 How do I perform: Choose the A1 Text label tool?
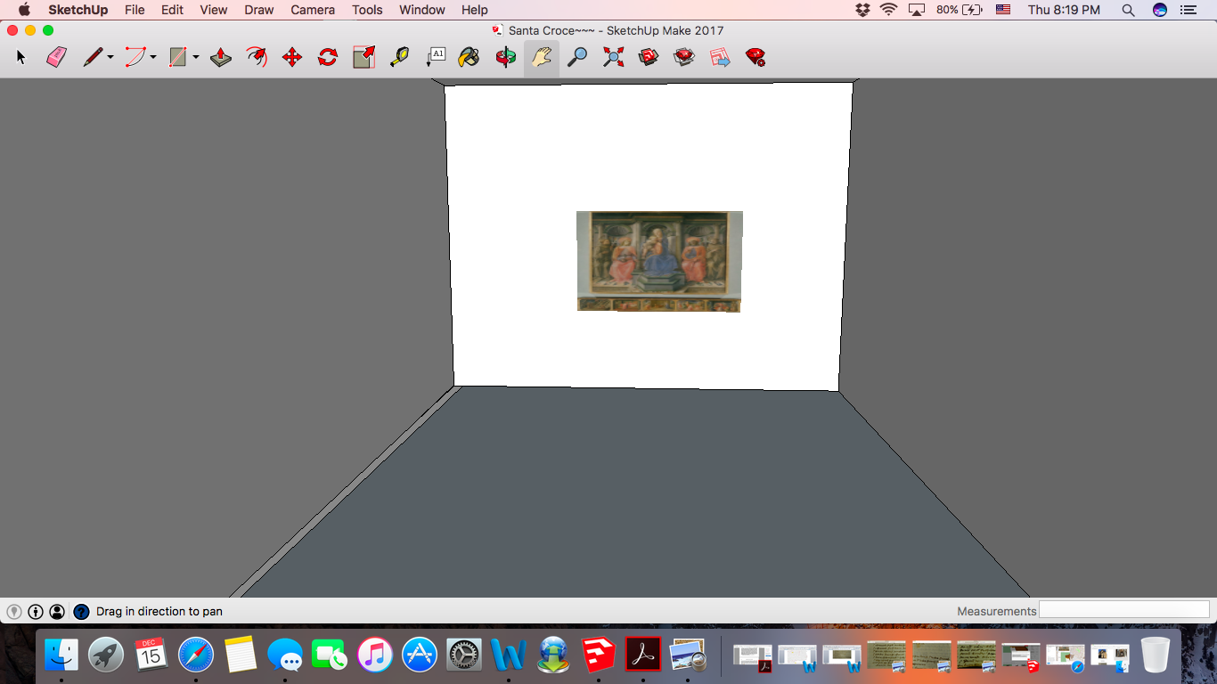tap(435, 58)
